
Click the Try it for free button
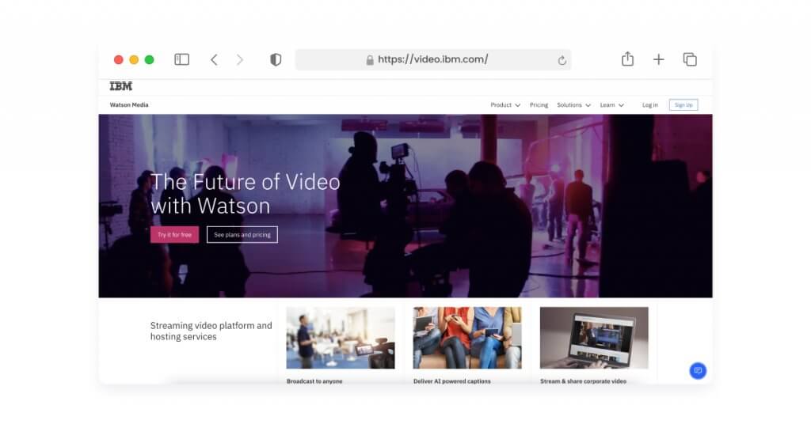click(174, 234)
